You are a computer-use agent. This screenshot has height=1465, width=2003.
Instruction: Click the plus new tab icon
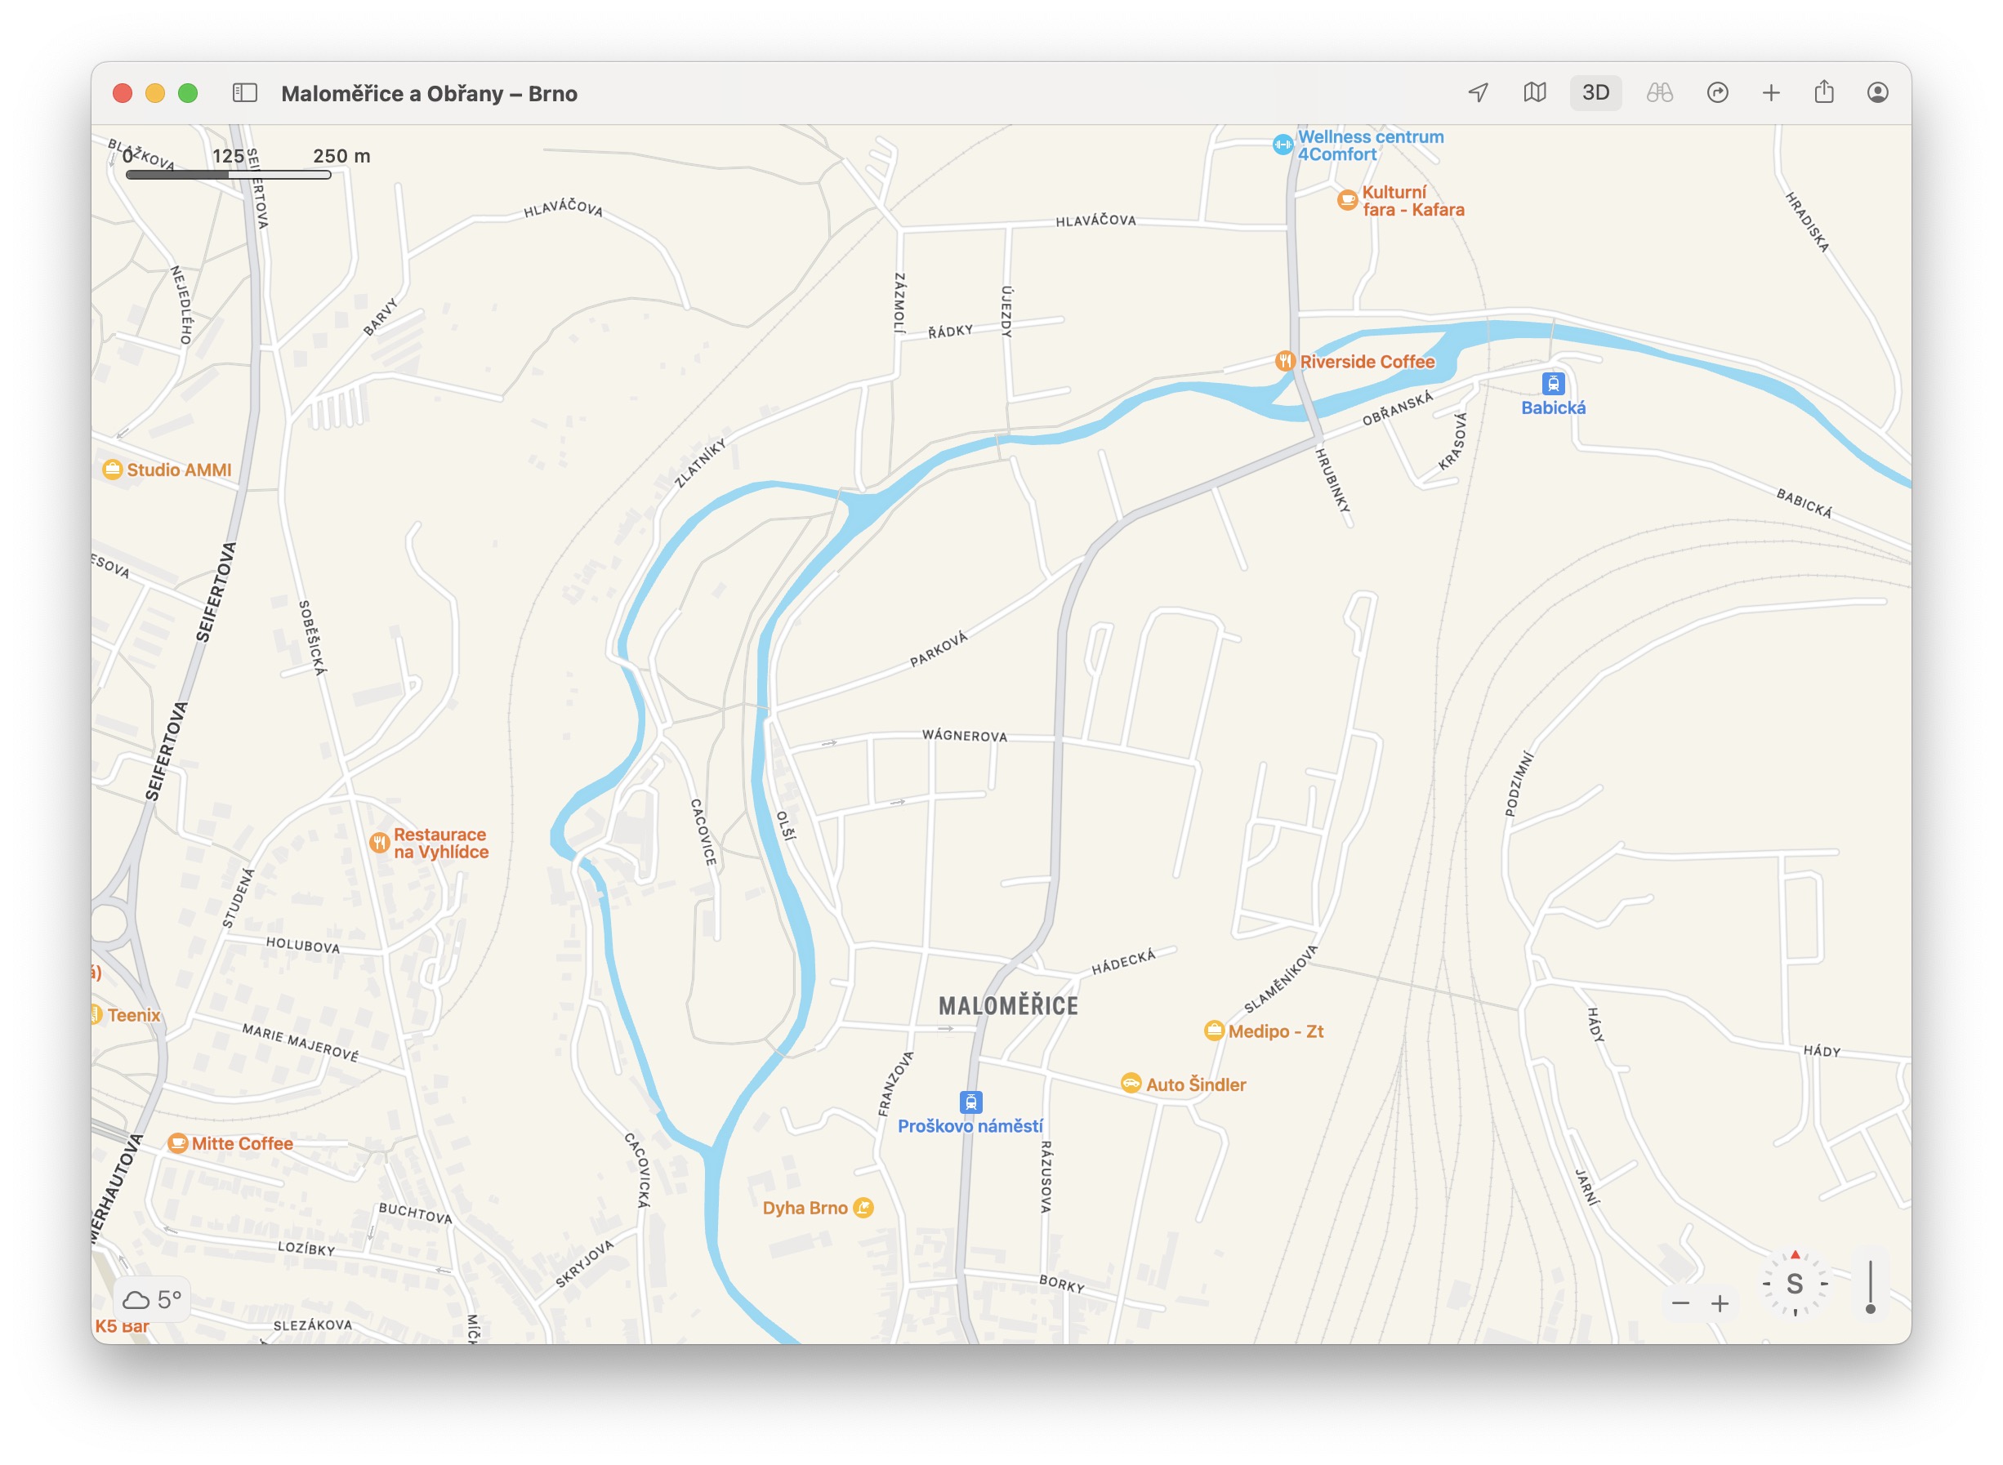pos(1770,92)
